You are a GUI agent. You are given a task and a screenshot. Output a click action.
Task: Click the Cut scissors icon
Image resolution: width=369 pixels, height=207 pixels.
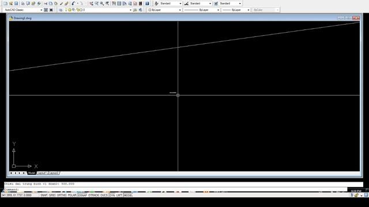point(46,3)
